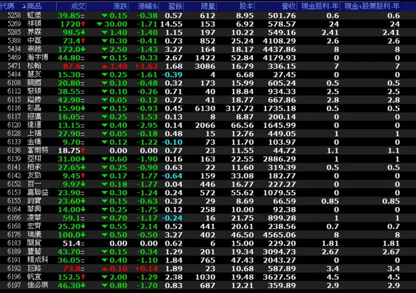Screen dimensions: 416x293
Task: Click the 股本 column header
Action: (246, 6)
